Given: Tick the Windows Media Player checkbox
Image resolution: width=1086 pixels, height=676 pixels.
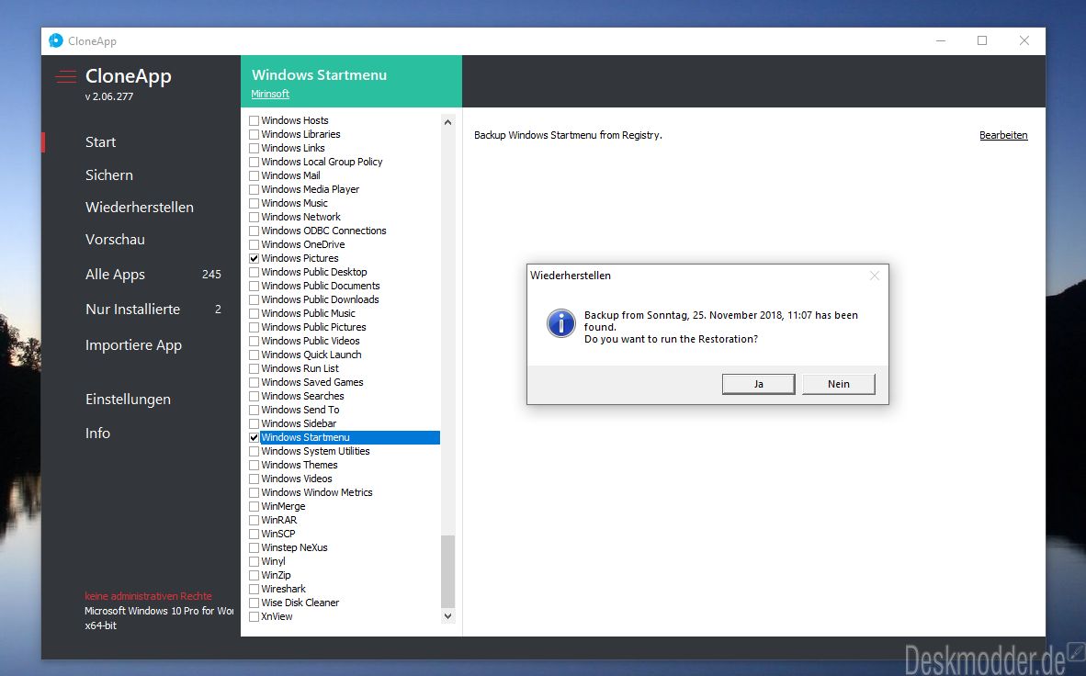Looking at the screenshot, I should pyautogui.click(x=255, y=190).
